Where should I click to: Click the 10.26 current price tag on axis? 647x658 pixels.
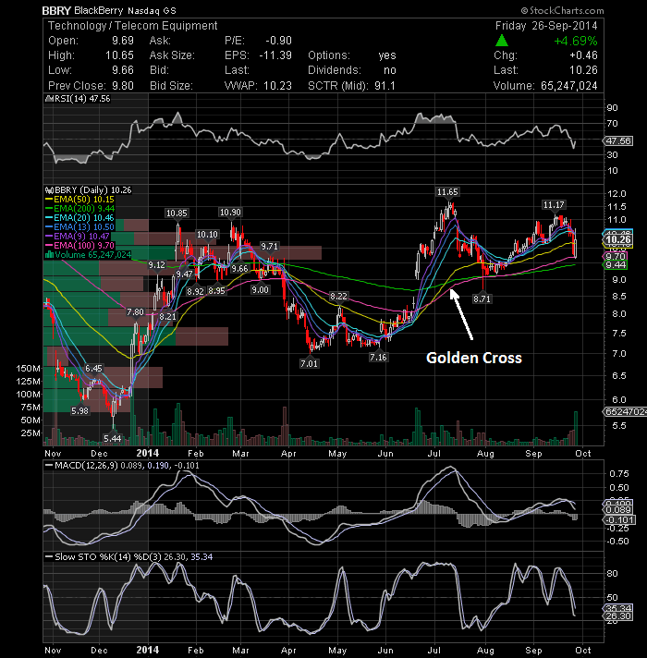(618, 239)
